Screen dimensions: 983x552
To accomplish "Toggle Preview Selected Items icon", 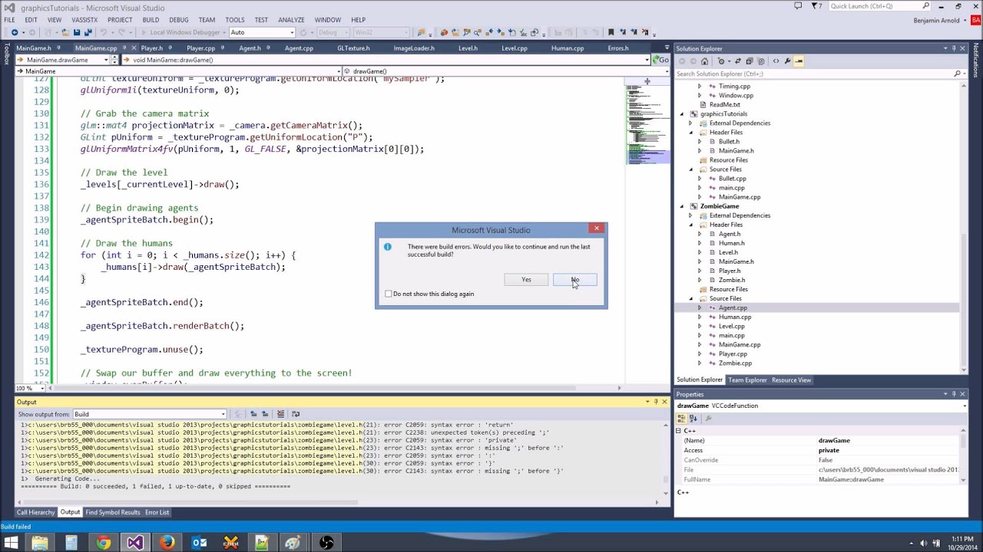I will 799,61.
